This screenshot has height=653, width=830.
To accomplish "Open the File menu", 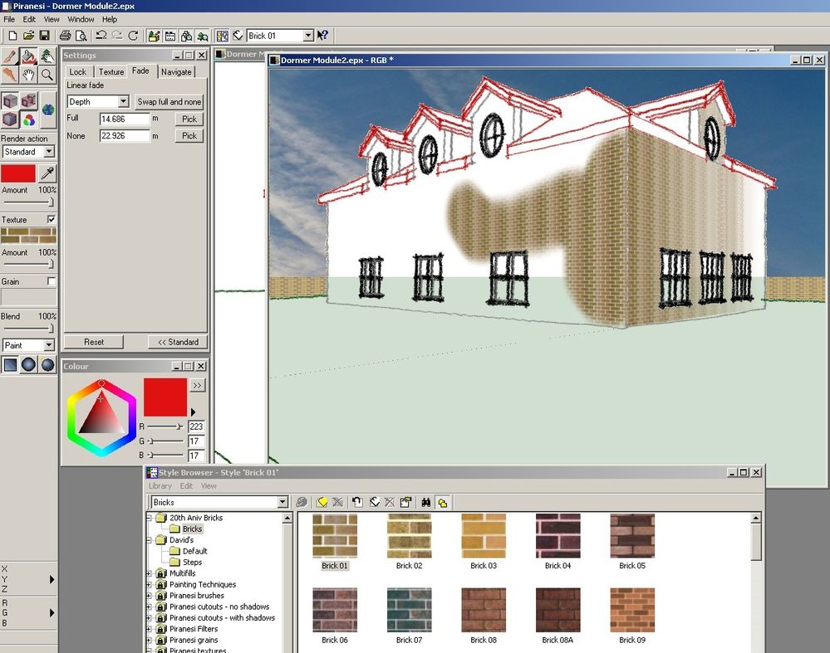I will coord(9,19).
